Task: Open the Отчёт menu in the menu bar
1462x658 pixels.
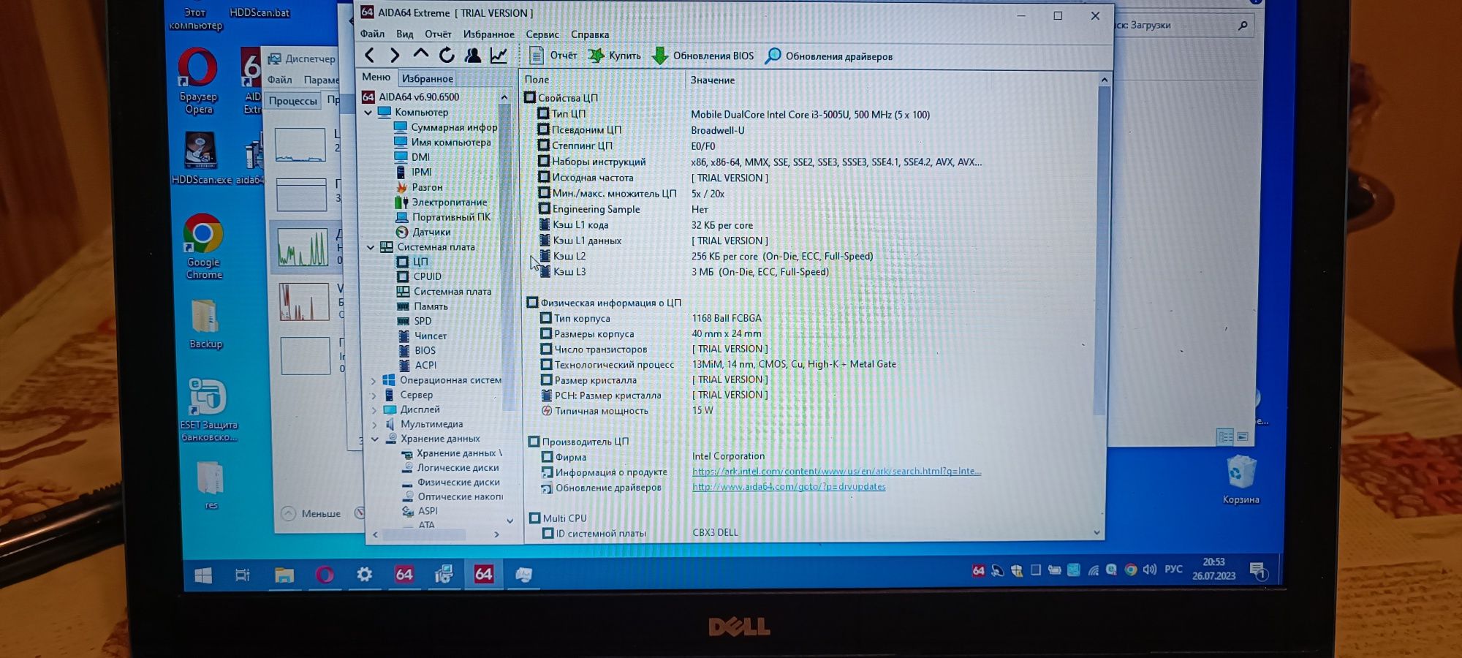Action: [438, 34]
